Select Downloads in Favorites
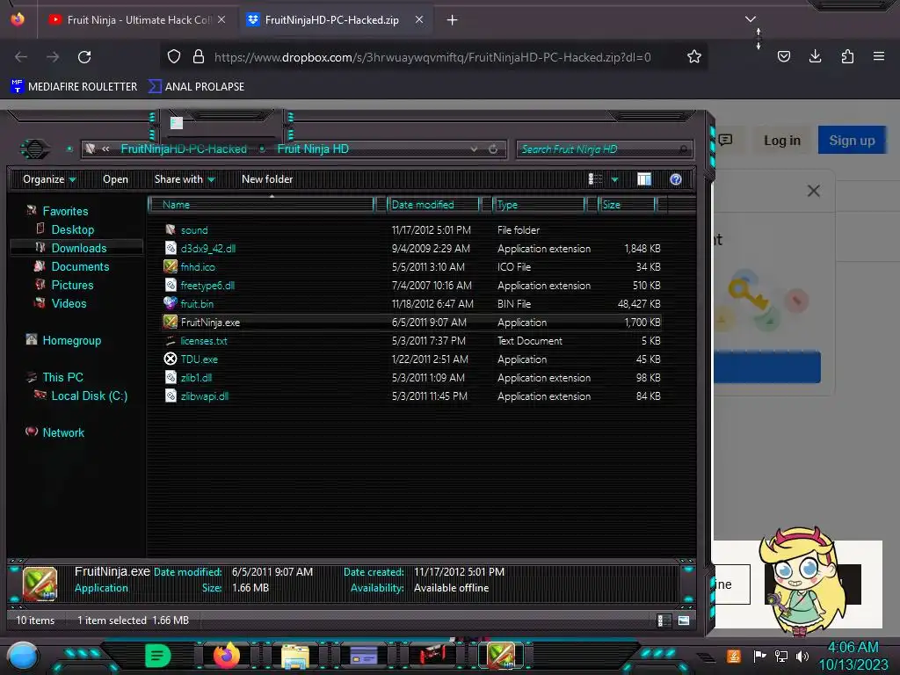Image resolution: width=900 pixels, height=675 pixels. [79, 248]
